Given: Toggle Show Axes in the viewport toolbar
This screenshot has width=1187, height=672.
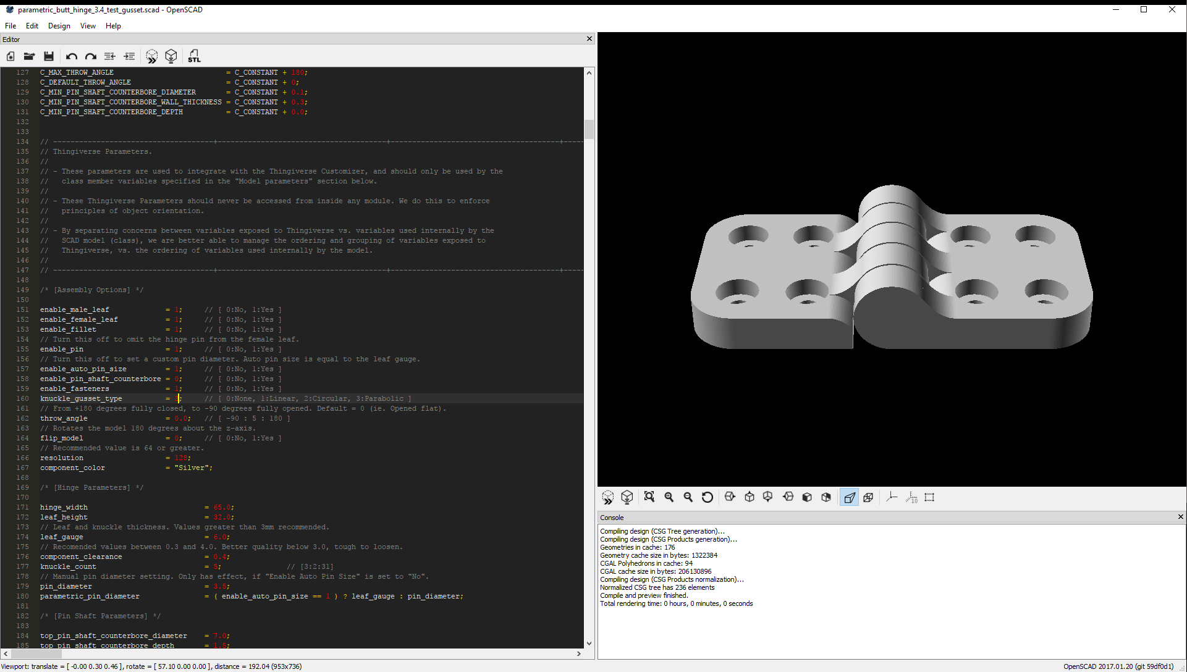Looking at the screenshot, I should pyautogui.click(x=892, y=497).
